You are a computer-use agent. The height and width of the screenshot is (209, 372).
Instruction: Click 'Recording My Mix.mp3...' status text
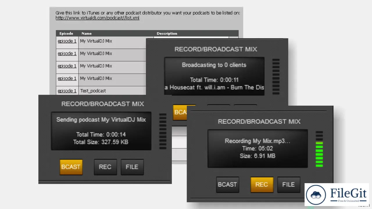[257, 141]
